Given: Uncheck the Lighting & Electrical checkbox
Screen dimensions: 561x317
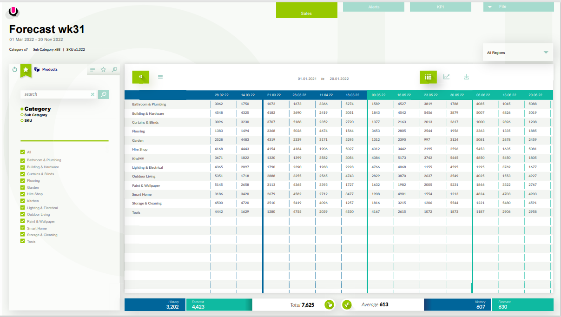Looking at the screenshot, I should click(x=22, y=208).
